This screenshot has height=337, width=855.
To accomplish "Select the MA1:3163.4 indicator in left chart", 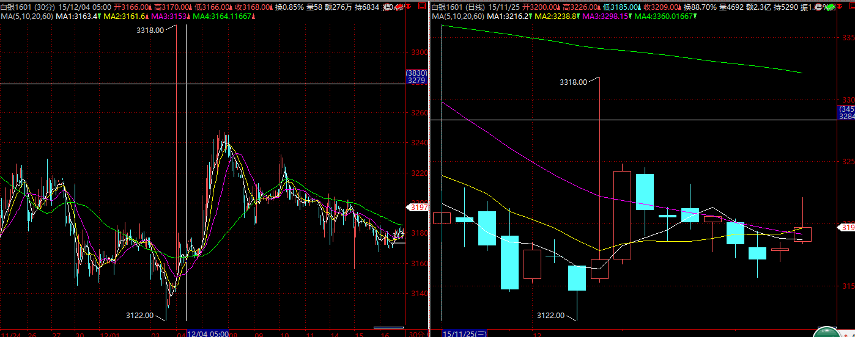I will [x=76, y=16].
